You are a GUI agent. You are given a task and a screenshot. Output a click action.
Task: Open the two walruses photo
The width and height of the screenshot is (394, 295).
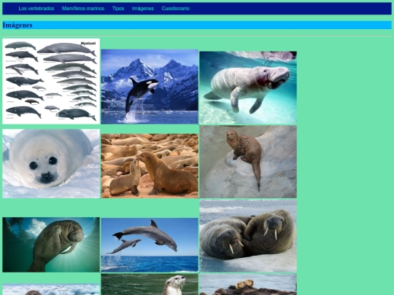248,236
